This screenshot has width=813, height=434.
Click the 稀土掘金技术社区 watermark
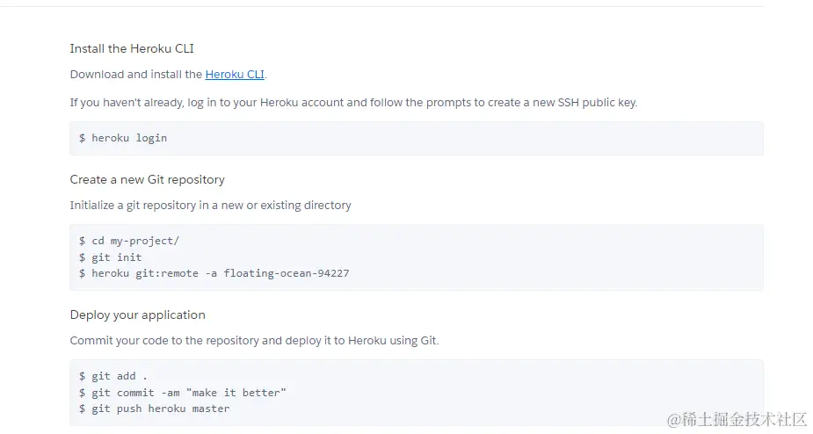(737, 418)
